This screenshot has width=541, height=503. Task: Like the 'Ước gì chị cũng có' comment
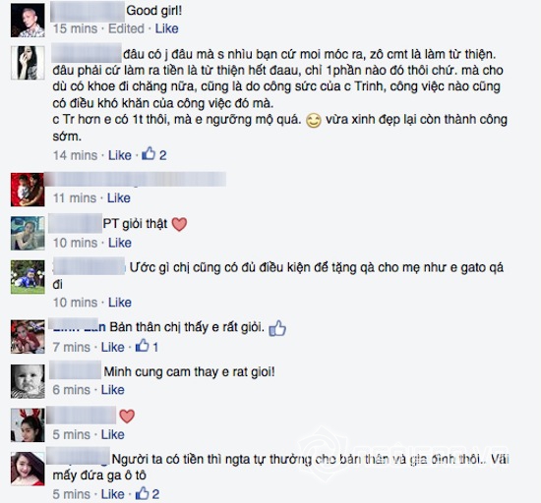pos(120,303)
